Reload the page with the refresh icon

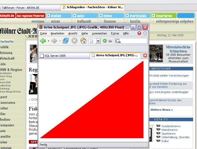point(66,41)
